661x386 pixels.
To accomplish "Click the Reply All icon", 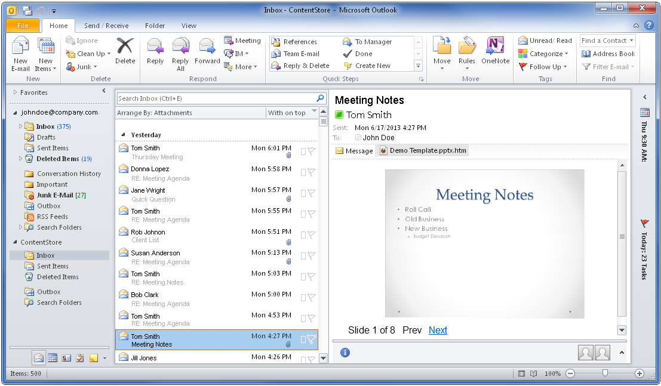I will click(x=180, y=48).
